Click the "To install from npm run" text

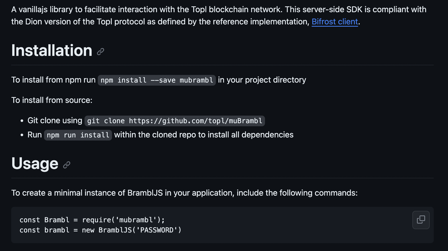pos(53,80)
